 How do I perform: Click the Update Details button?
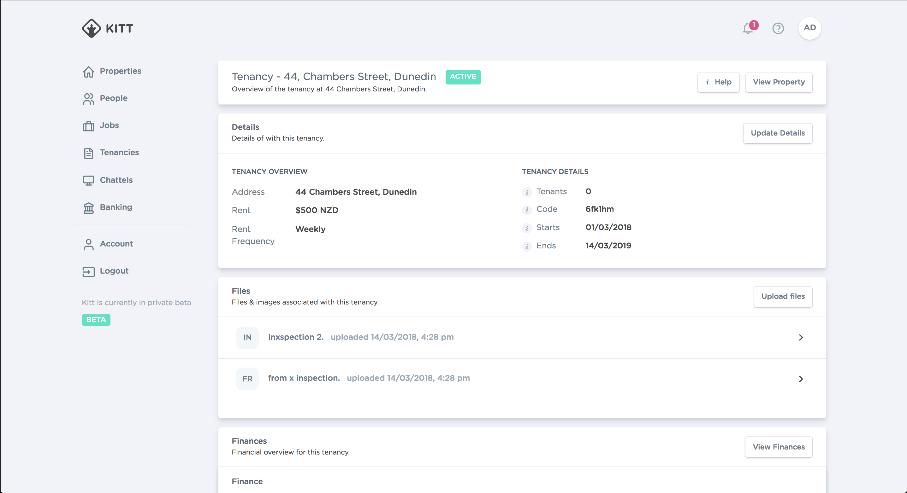(x=778, y=133)
